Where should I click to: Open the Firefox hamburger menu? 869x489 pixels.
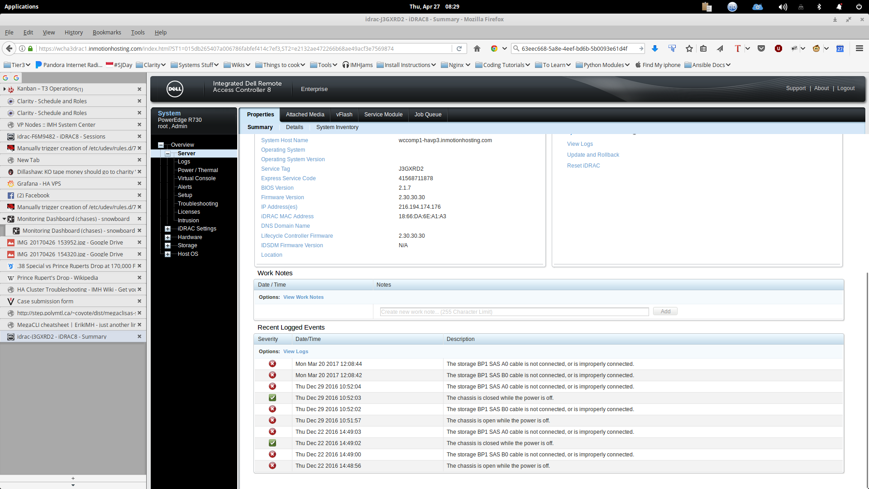(859, 48)
